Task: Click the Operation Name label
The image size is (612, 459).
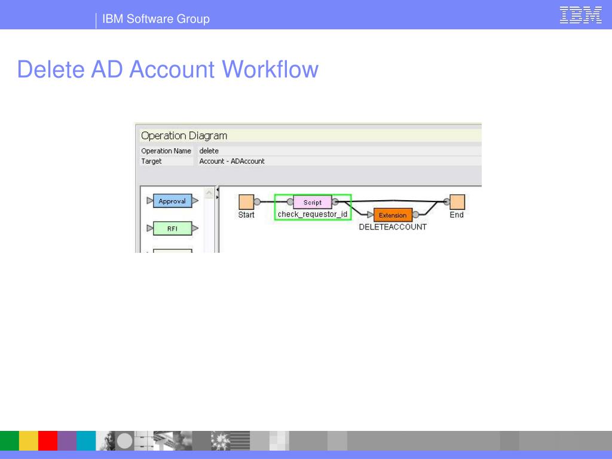Action: coord(166,151)
